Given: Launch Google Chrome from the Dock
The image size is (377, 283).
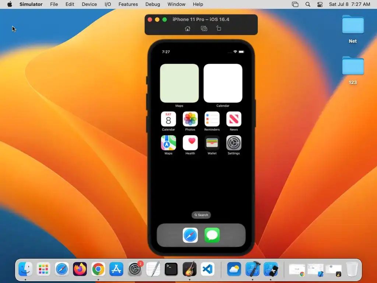Looking at the screenshot, I should pyautogui.click(x=98, y=269).
